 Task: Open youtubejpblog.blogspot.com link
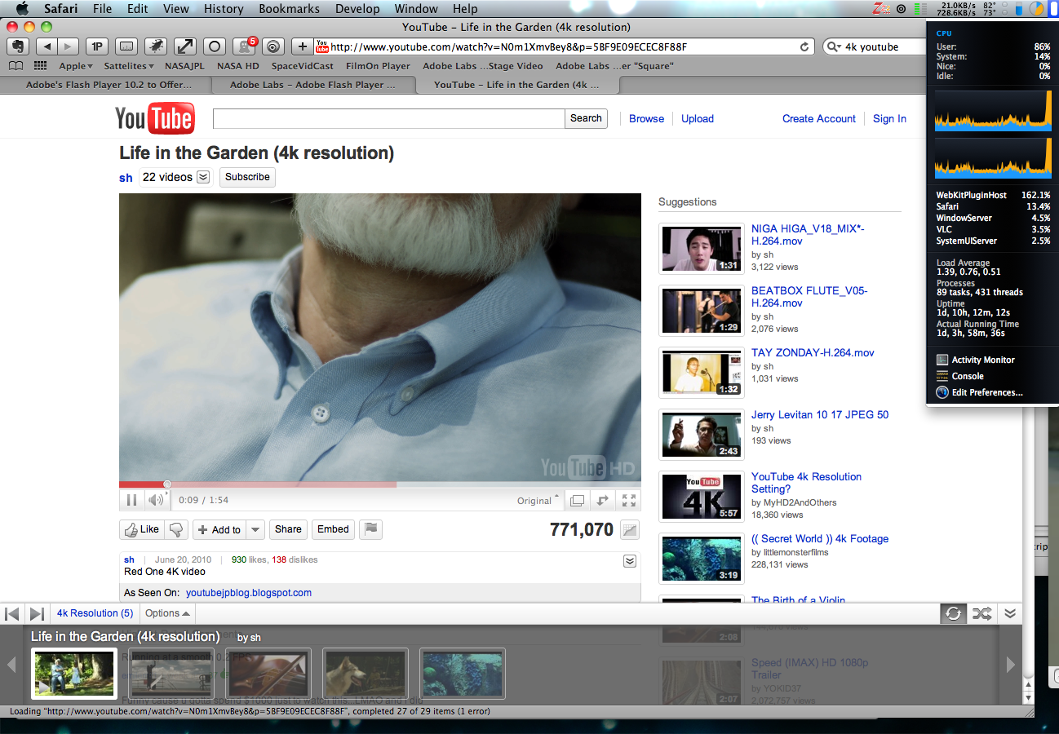click(249, 593)
